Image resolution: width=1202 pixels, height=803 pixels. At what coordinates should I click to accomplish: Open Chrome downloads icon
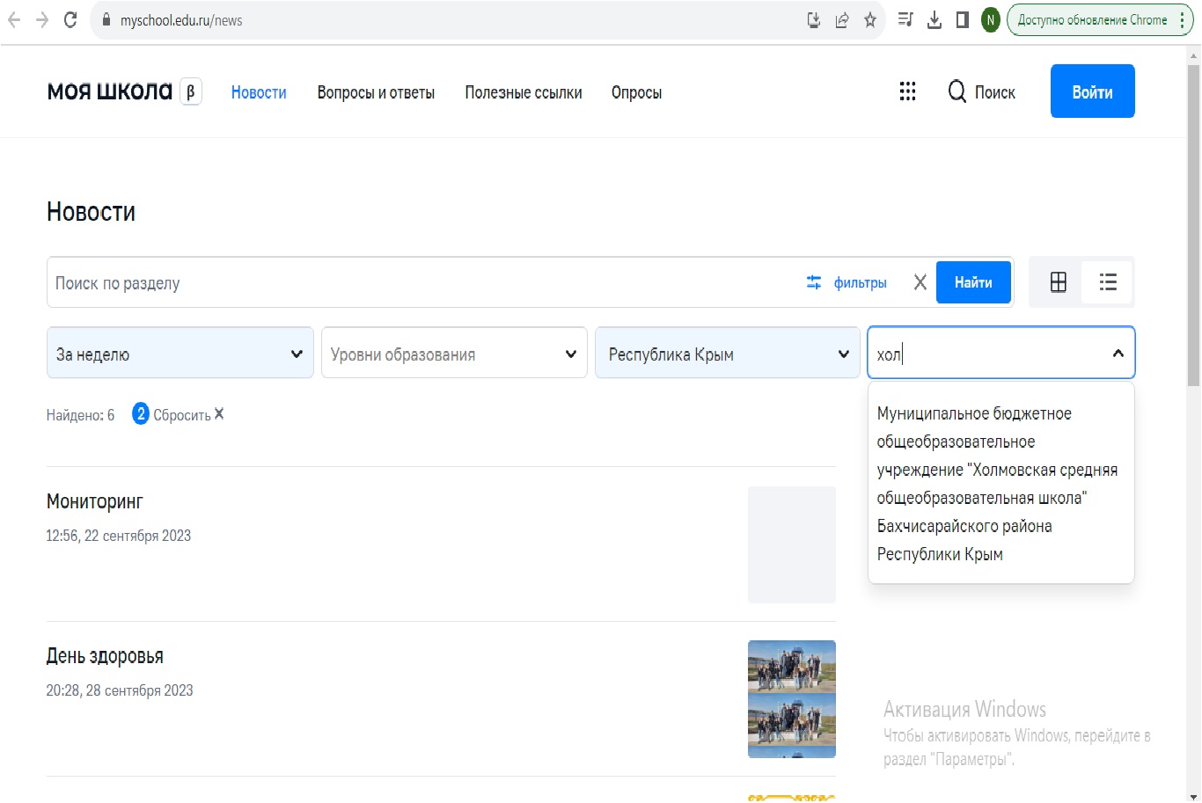pos(934,19)
